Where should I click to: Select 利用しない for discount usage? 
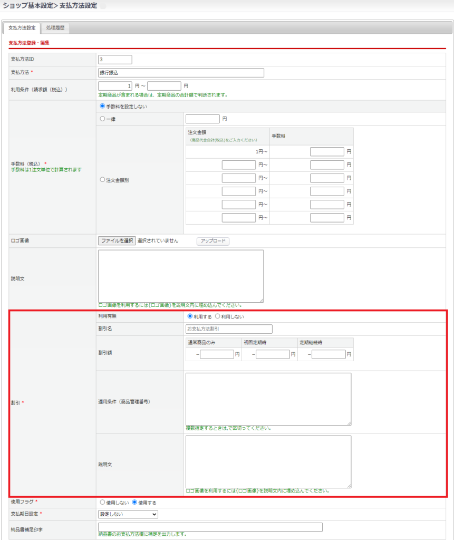coord(217,316)
